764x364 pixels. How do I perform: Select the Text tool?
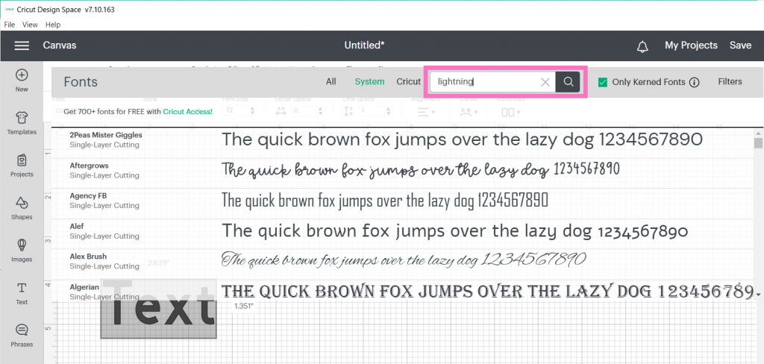(x=22, y=288)
